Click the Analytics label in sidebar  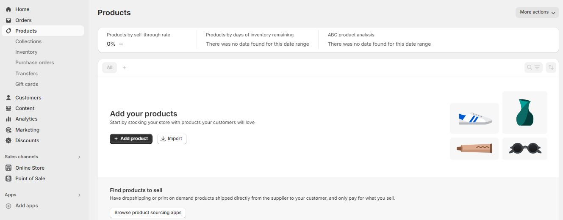[x=27, y=119]
